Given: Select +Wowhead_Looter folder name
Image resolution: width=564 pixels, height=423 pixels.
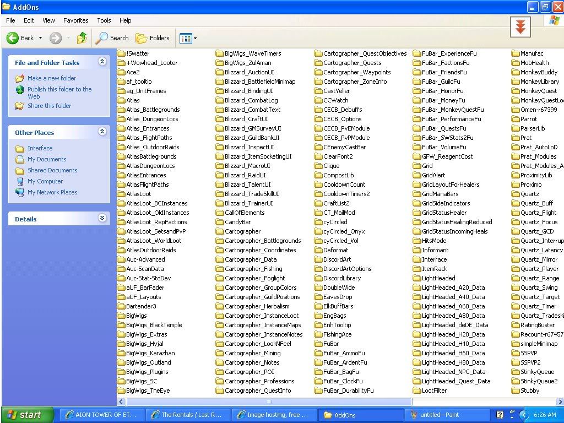Looking at the screenshot, I should coord(152,63).
